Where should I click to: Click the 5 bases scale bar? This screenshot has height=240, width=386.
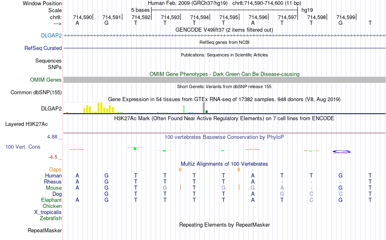click(x=225, y=10)
